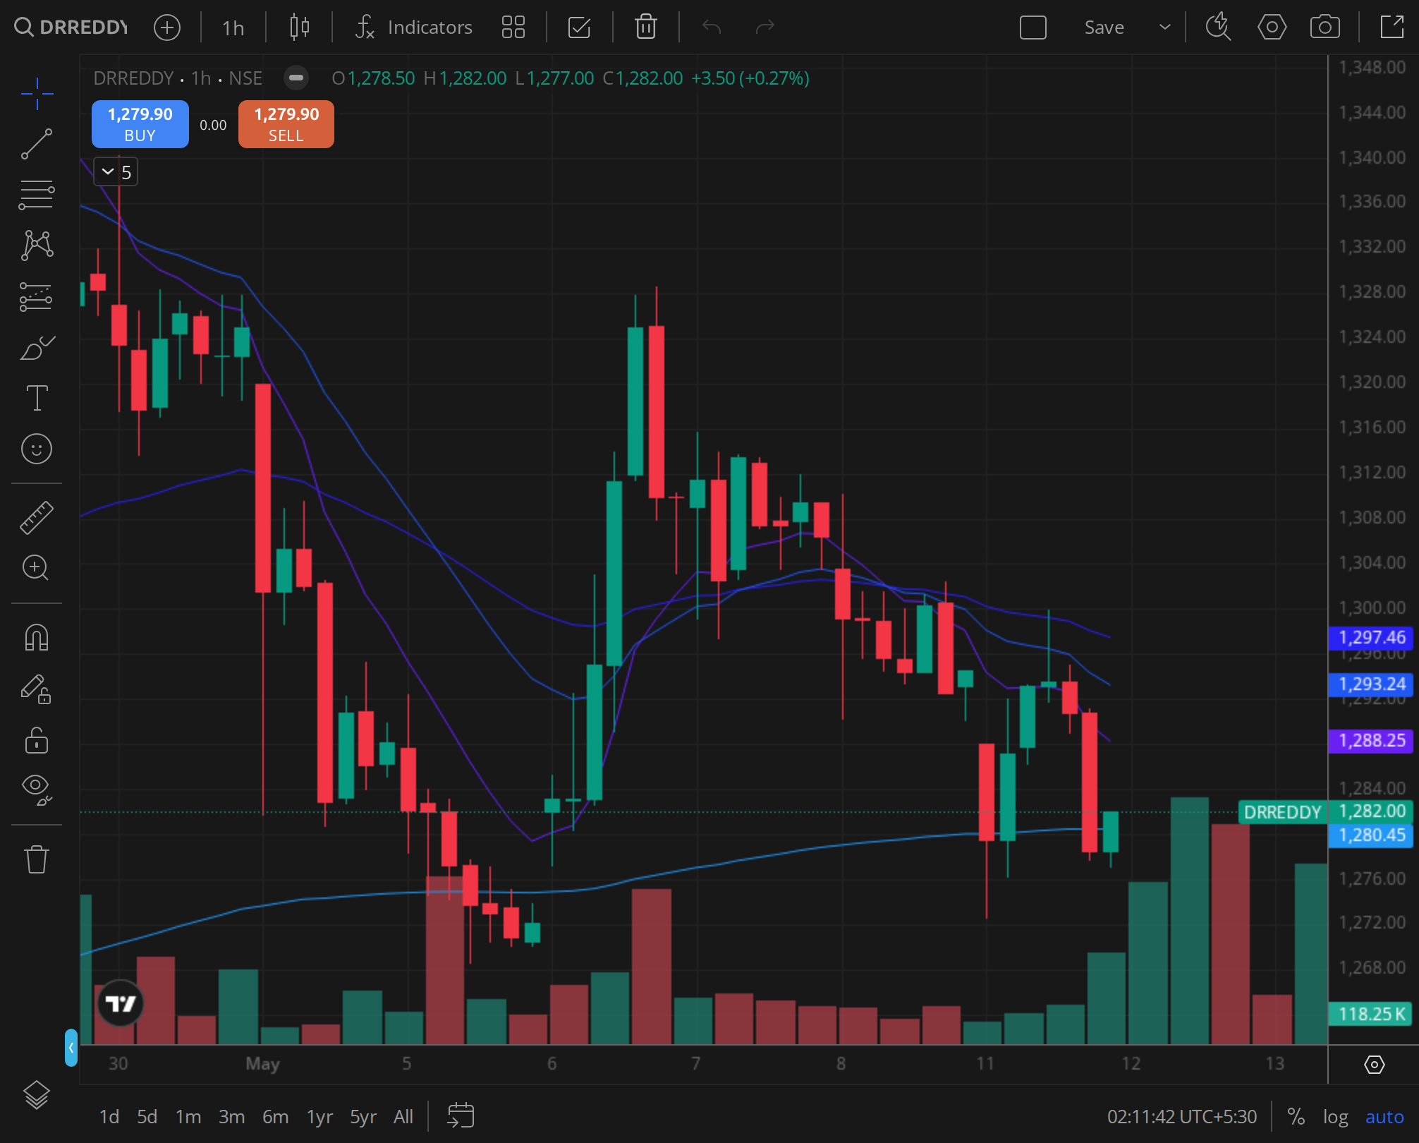Open object tree layers icon
The height and width of the screenshot is (1143, 1419).
(x=37, y=1095)
